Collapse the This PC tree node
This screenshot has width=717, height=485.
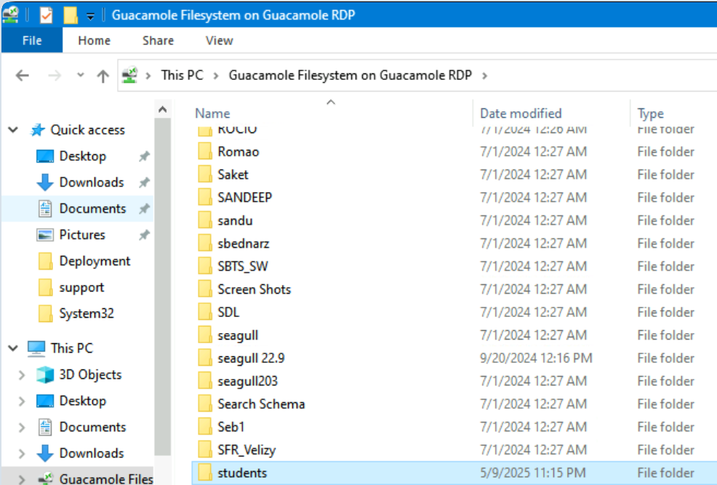click(13, 348)
